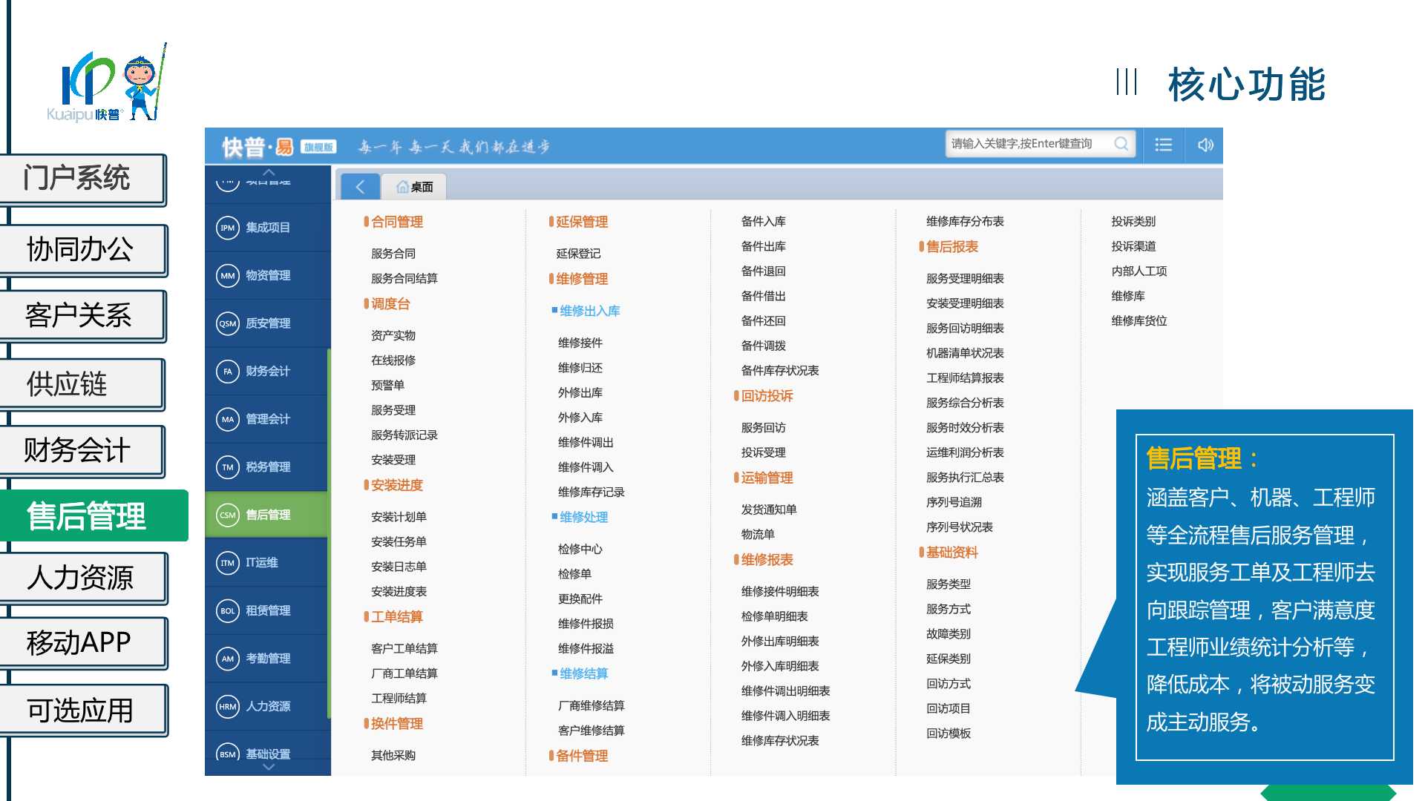Select the IPM 集成项目 sidebar icon

[228, 228]
